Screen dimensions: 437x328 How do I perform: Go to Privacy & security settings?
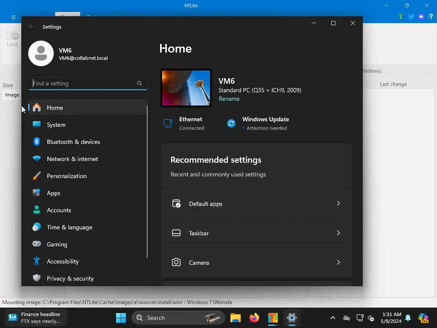point(87,278)
